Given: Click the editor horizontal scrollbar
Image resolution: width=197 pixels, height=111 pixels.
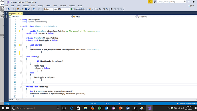Looking at the screenshot, I should click(107, 100).
